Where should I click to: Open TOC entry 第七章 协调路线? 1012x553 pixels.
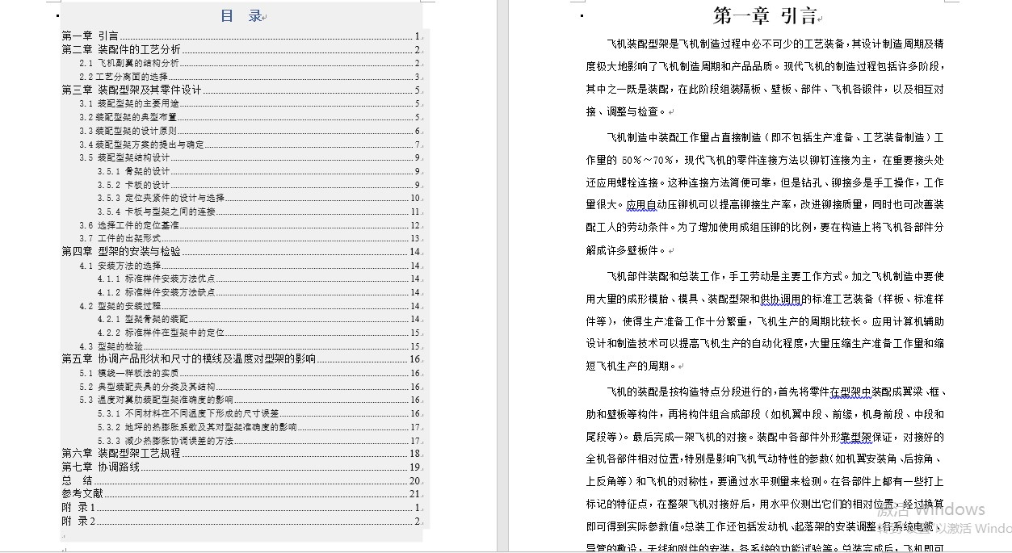[241, 467]
